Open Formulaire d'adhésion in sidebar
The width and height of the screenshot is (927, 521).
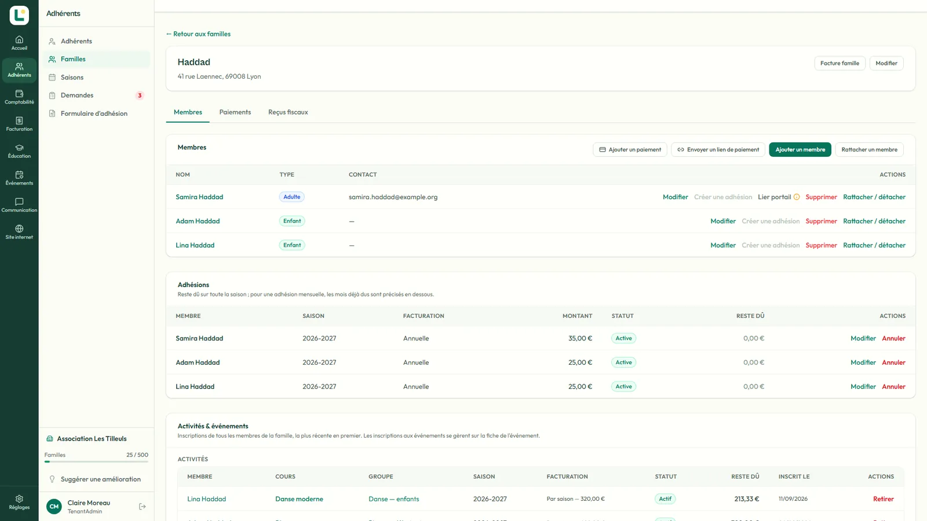tap(96, 113)
